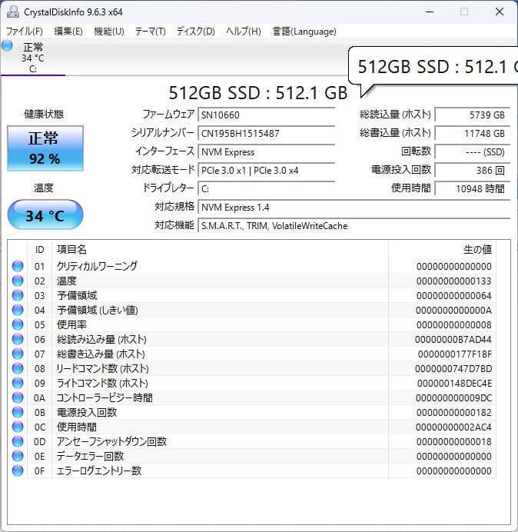Open the 機能(U) menu
This screenshot has height=532, width=518.
point(109,32)
